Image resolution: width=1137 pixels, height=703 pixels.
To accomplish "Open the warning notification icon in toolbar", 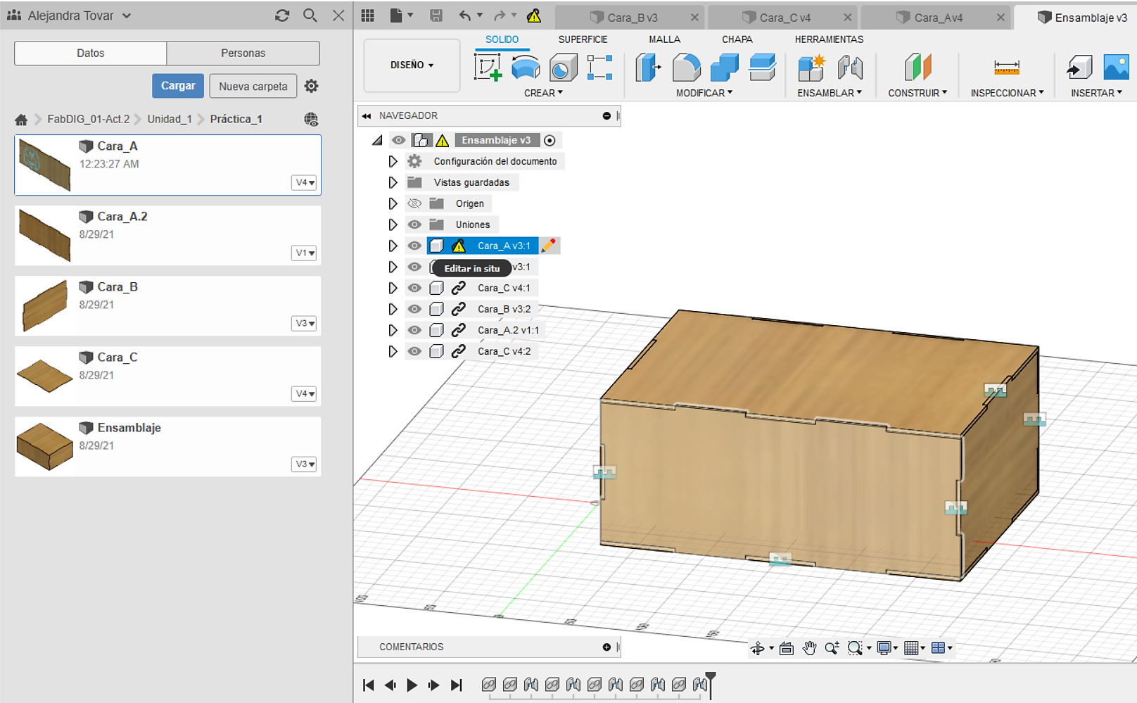I will (x=534, y=15).
